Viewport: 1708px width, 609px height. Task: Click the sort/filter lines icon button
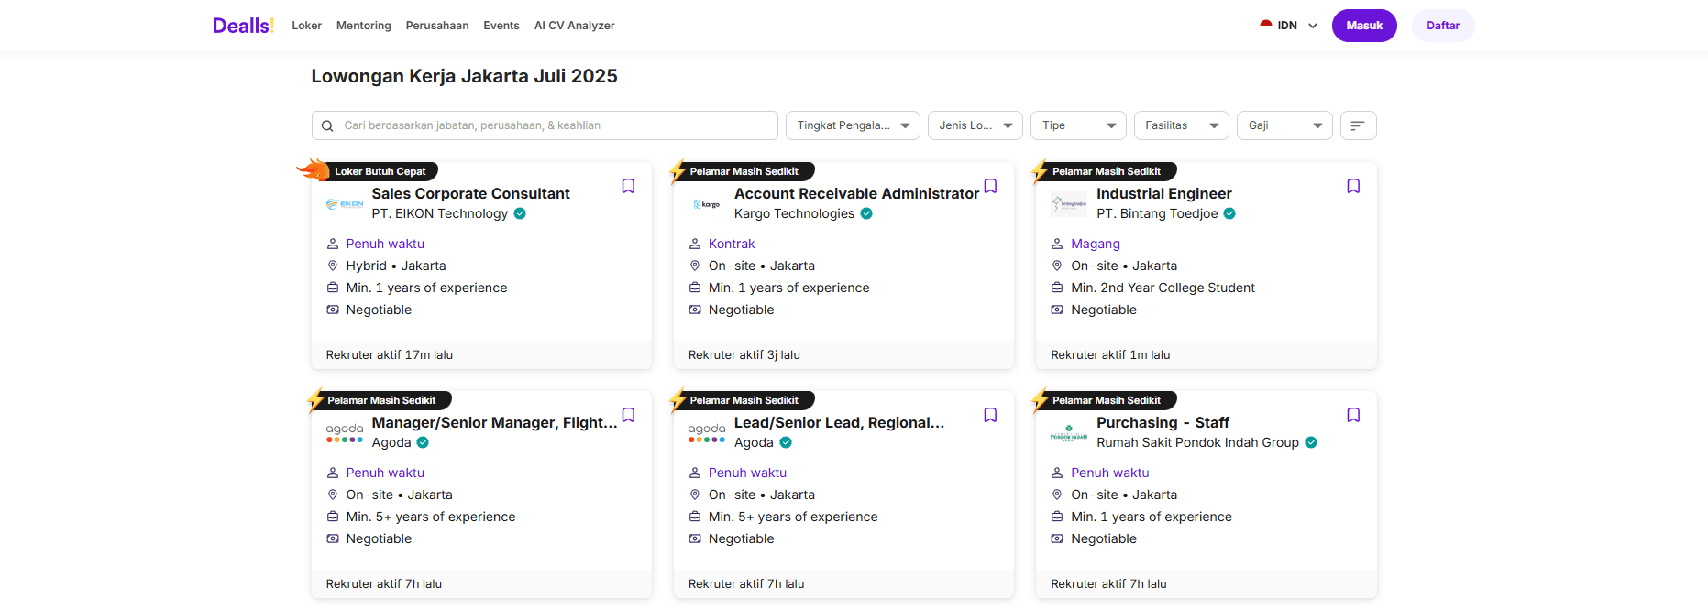click(x=1358, y=125)
